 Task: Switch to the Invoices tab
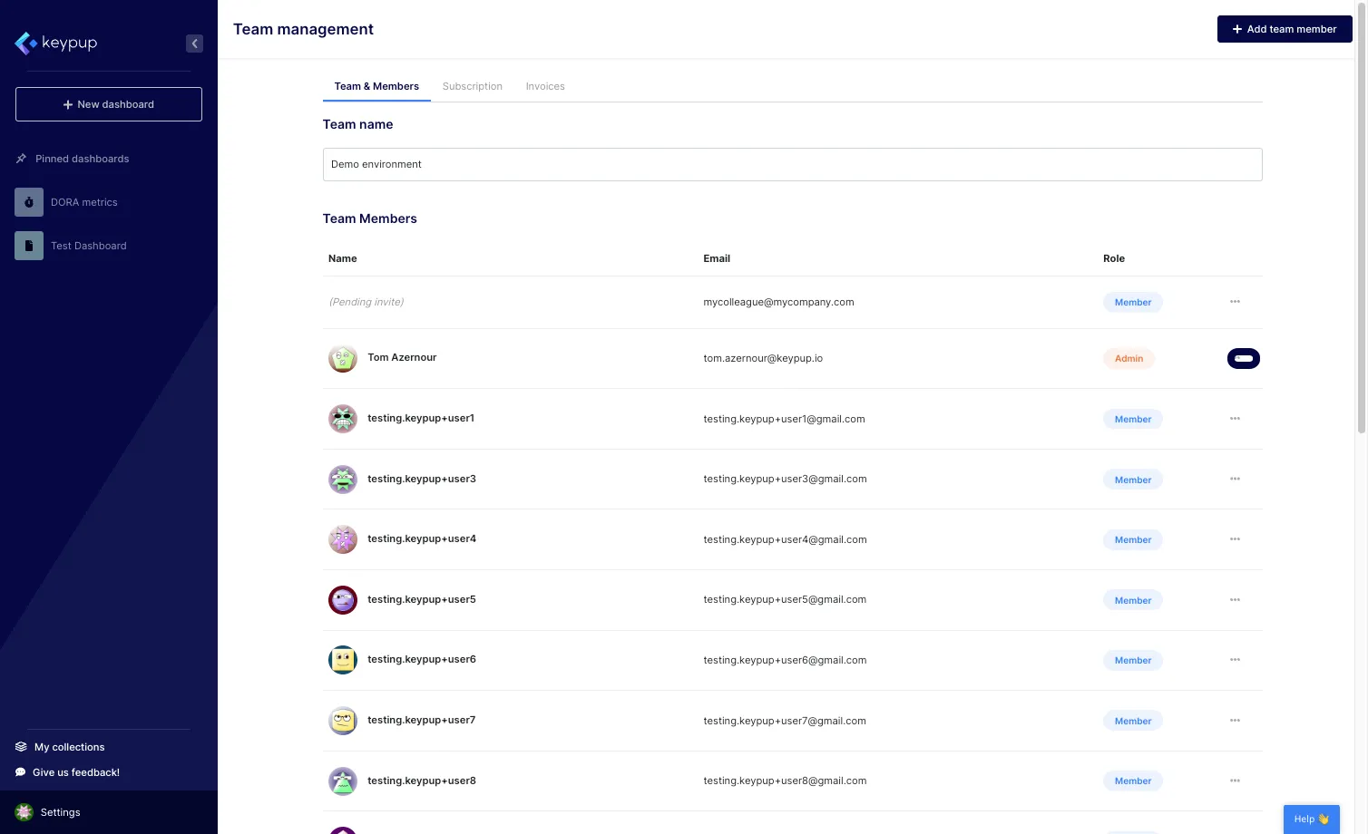click(x=544, y=86)
